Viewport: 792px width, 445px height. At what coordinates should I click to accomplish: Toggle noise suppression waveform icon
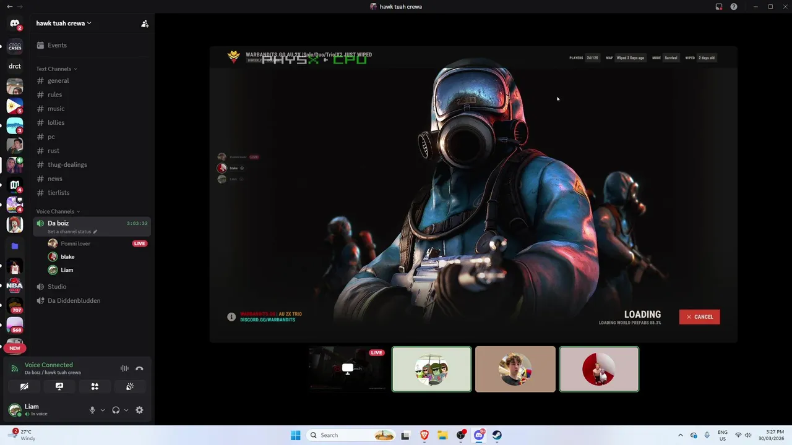[x=124, y=368]
